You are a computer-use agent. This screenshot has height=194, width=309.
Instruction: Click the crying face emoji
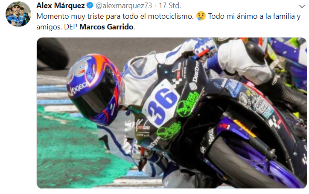(201, 16)
